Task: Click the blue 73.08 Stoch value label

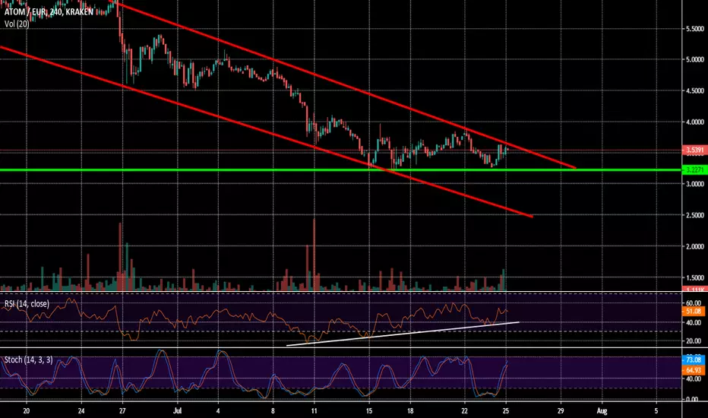Action: (693, 360)
